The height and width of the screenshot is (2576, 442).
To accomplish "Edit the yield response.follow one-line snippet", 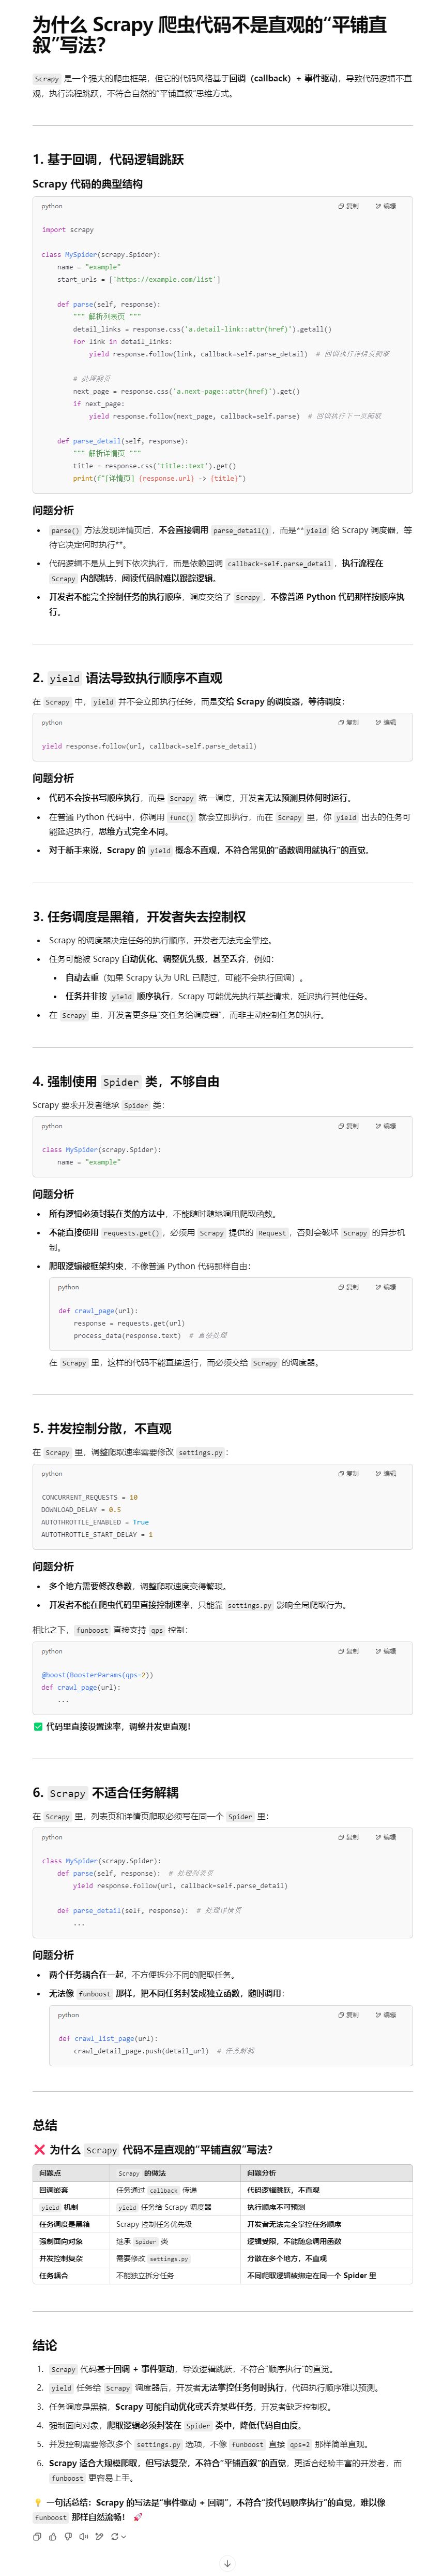I will [386, 722].
